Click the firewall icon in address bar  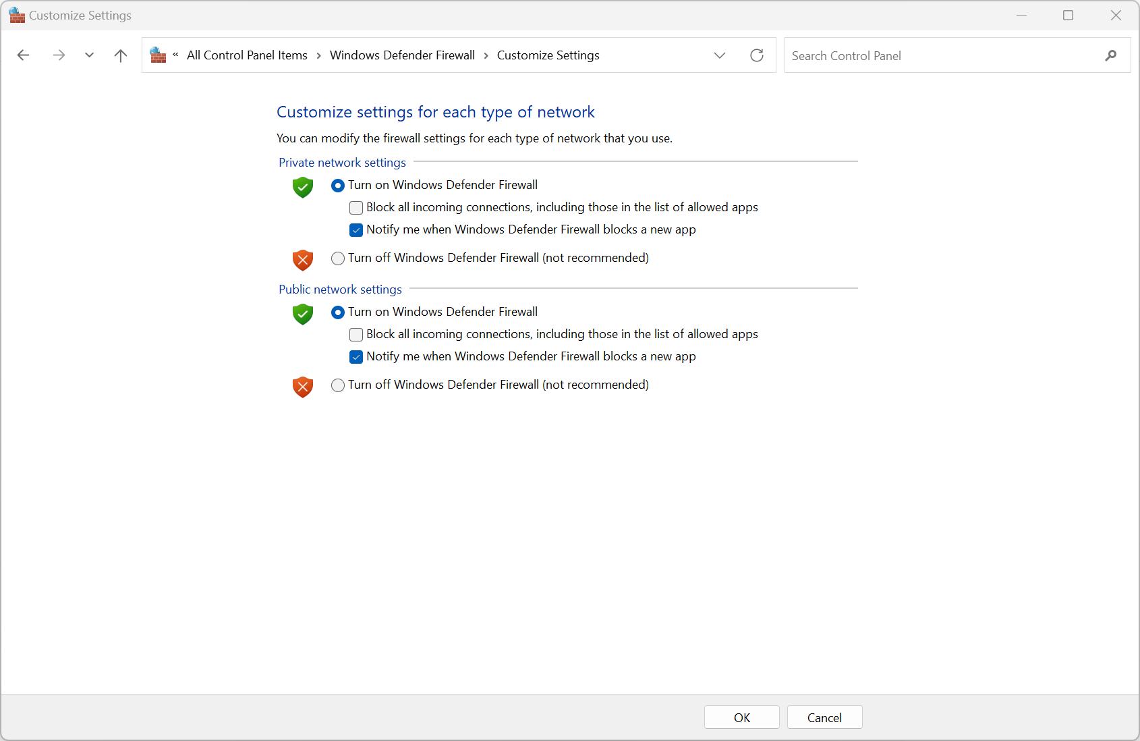158,55
